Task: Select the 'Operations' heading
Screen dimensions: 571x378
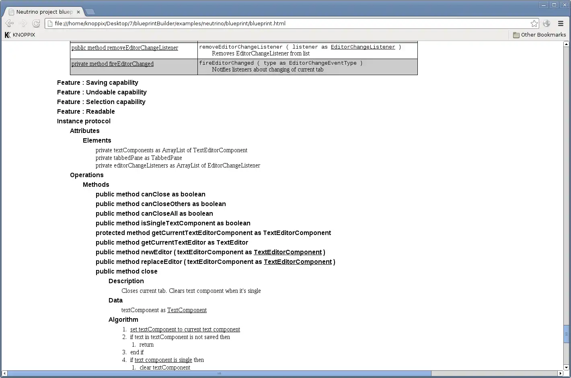Action: pyautogui.click(x=87, y=175)
